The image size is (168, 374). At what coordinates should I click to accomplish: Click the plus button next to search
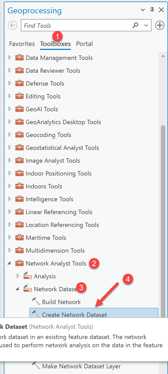(x=160, y=25)
